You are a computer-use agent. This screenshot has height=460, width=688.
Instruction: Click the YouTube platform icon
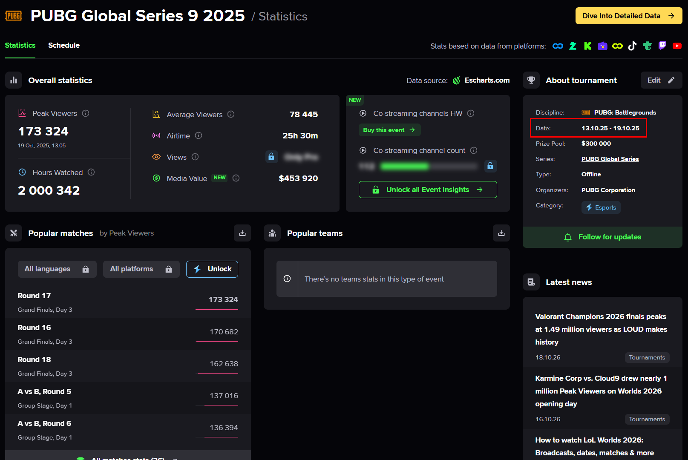coord(677,46)
